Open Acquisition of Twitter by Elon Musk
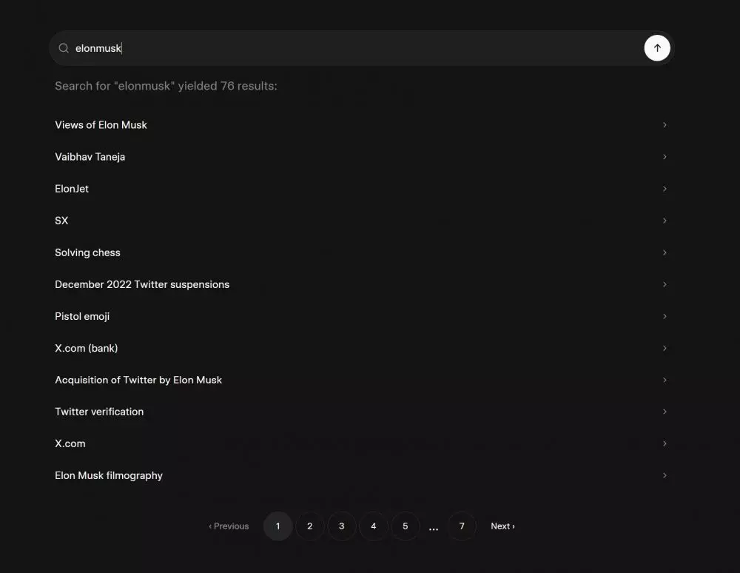740x573 pixels. click(x=138, y=380)
